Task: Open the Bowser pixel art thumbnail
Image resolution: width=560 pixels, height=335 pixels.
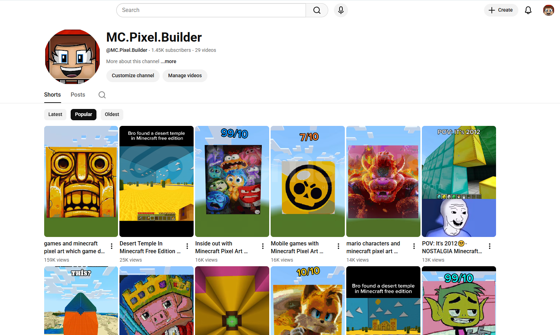Action: coord(383,181)
